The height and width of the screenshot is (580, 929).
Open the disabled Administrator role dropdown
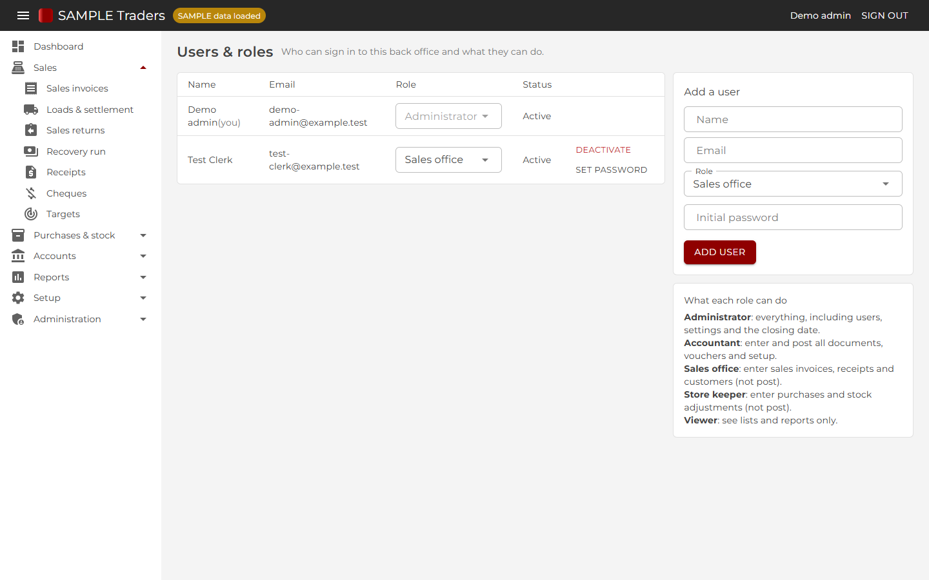[448, 116]
